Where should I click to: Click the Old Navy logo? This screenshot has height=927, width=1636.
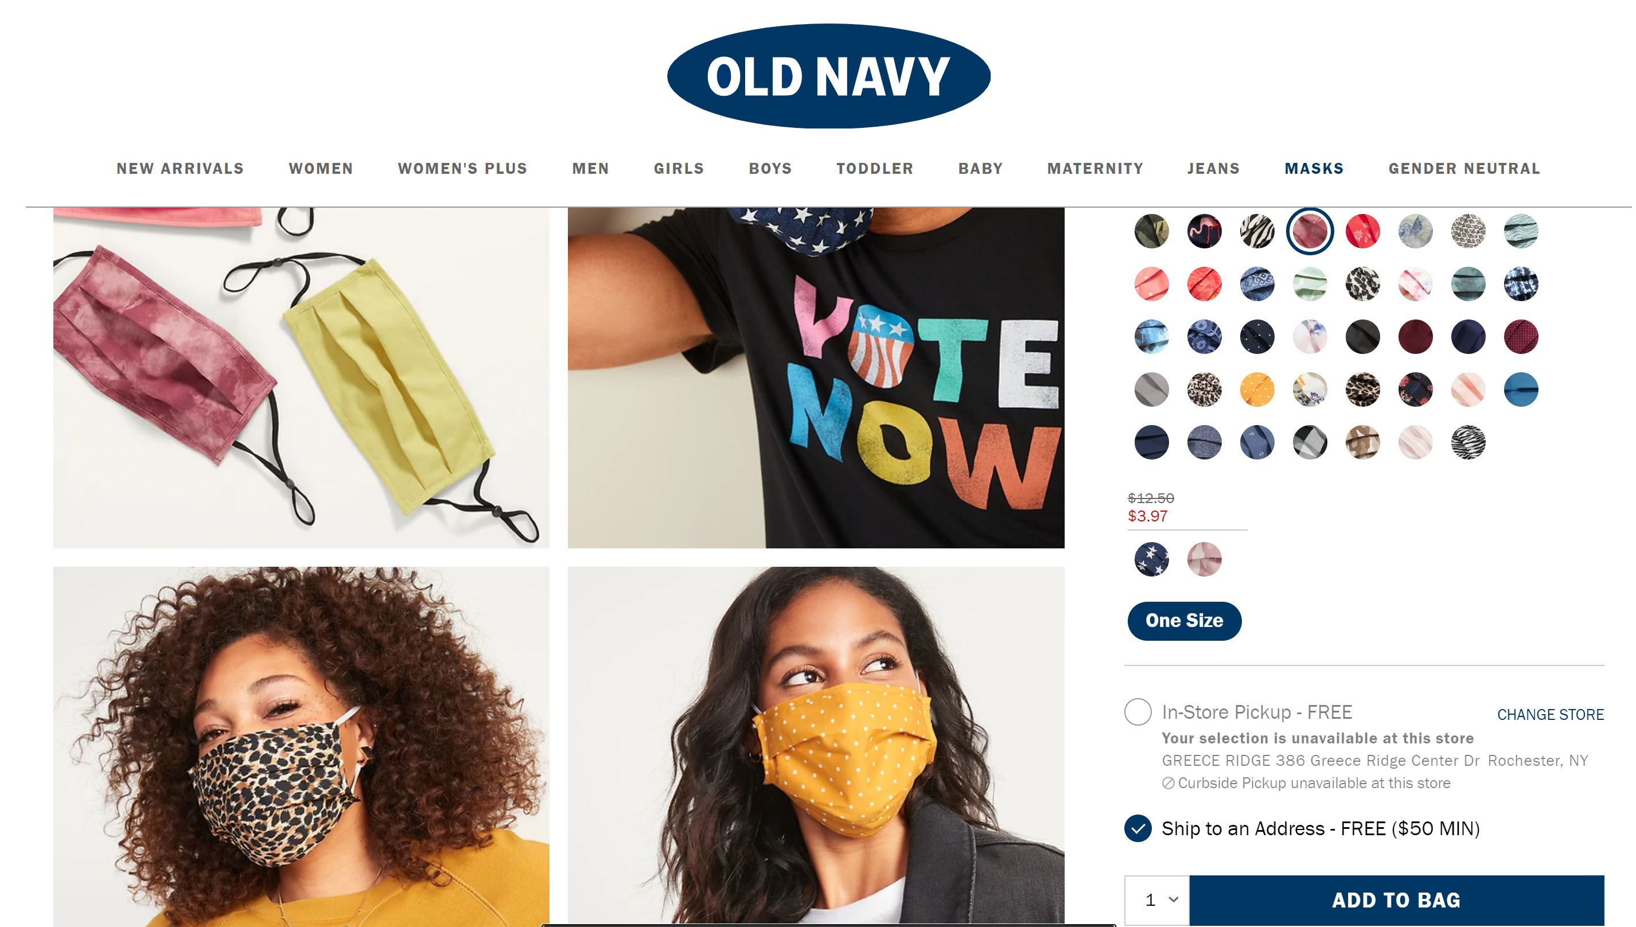[x=828, y=76]
